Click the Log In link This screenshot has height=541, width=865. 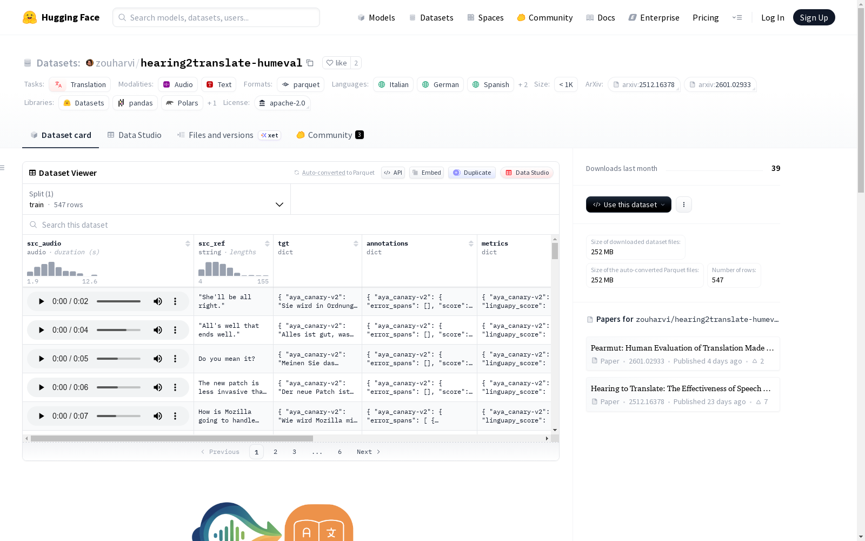coord(773,17)
